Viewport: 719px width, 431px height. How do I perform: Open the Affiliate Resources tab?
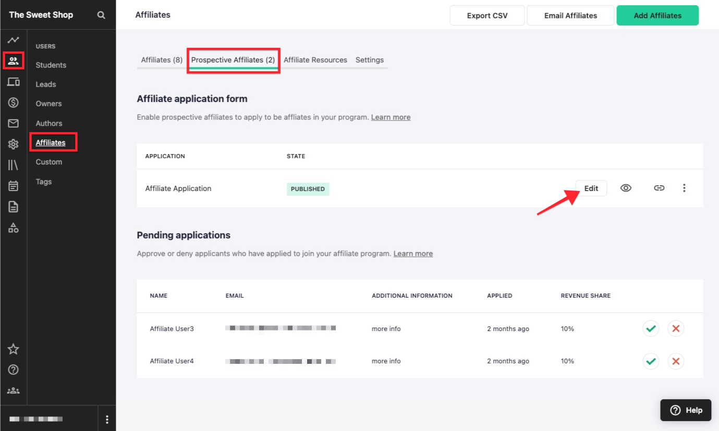(x=315, y=60)
